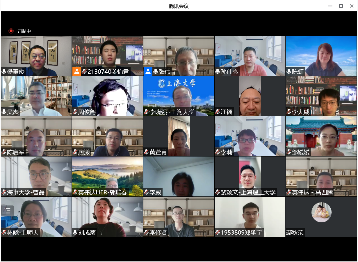Click the muted mic icon beside 邹媛媛
The height and width of the screenshot is (262, 358).
pyautogui.click(x=289, y=152)
